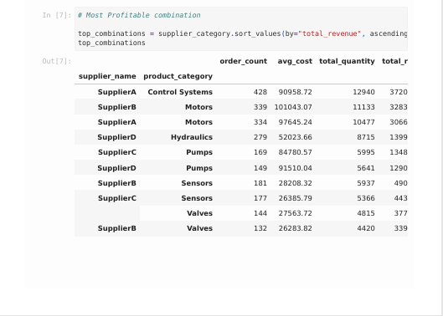
Task: Click 'top_combinations' on the last code line
Action: (111, 43)
